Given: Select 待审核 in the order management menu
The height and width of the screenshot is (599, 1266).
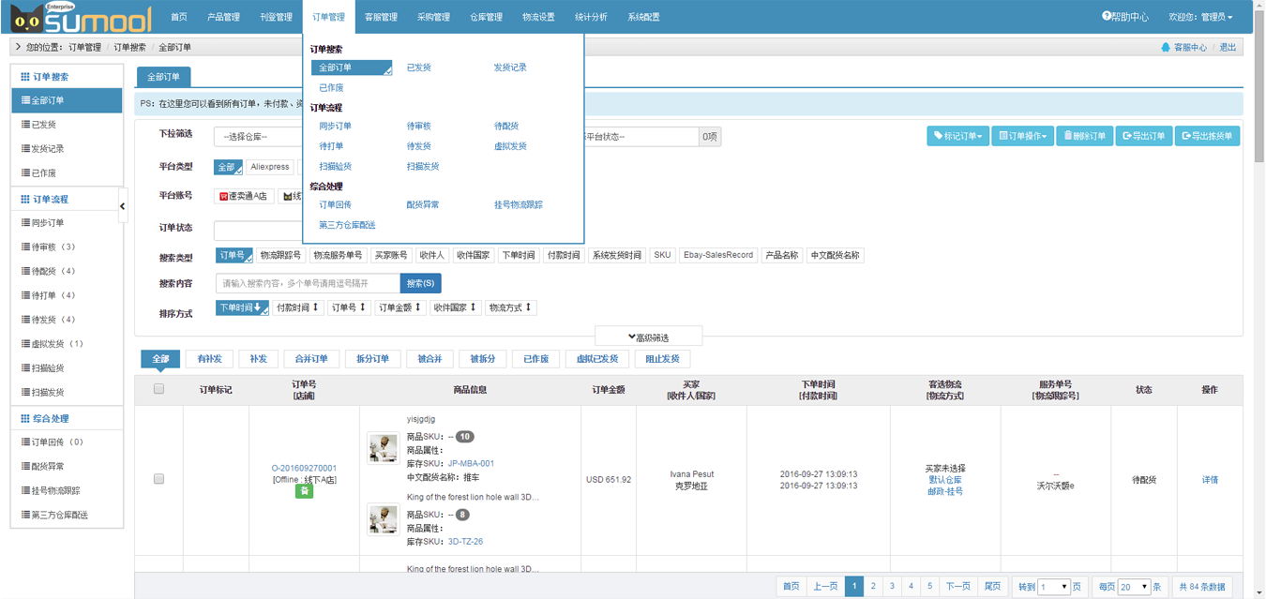Looking at the screenshot, I should click(418, 127).
